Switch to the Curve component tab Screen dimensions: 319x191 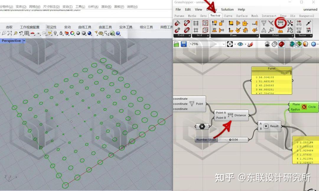[228, 16]
